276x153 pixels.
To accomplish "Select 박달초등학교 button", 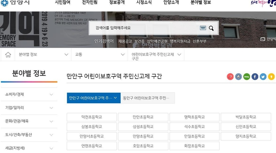I will [x=246, y=117].
